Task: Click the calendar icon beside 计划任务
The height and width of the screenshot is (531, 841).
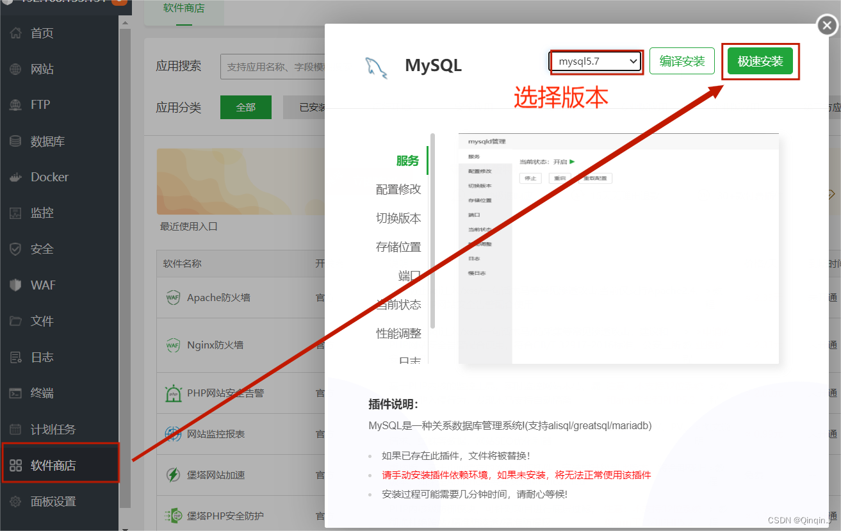Action: 16,429
